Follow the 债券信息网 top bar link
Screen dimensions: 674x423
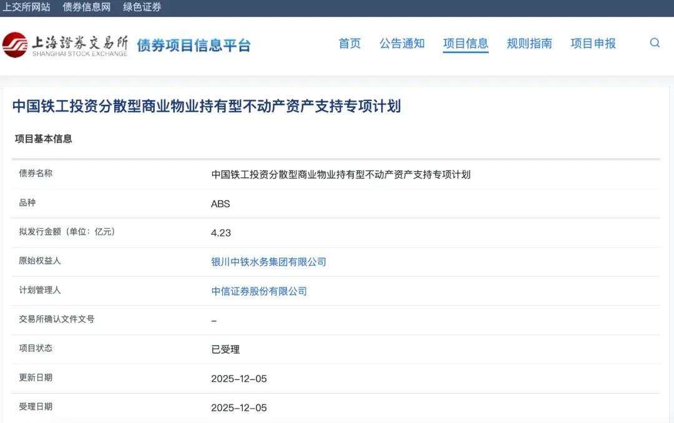pyautogui.click(x=86, y=7)
